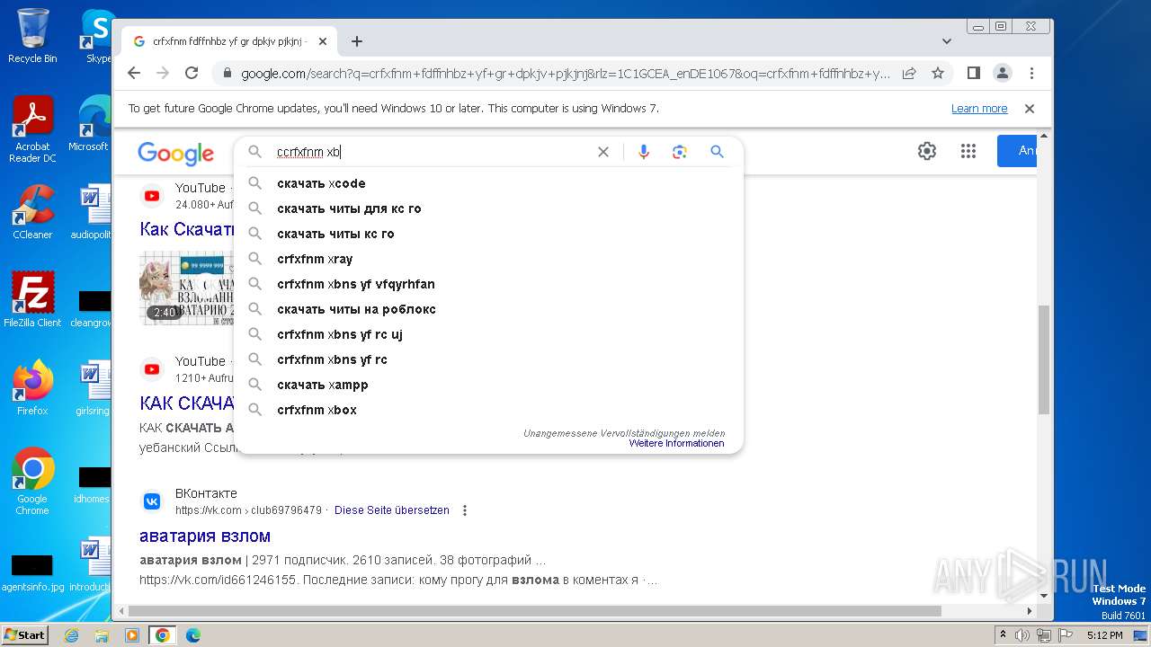
Task: Clear the search text with X
Action: tap(603, 152)
